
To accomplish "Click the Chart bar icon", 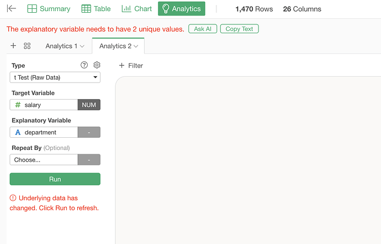I will 126,8.
